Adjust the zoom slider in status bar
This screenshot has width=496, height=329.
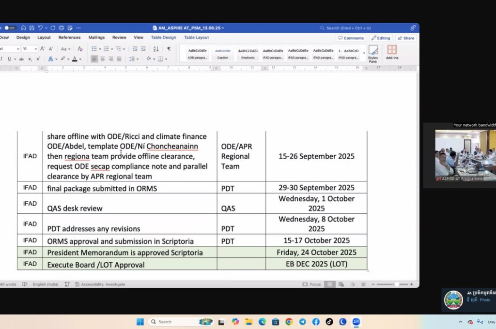[x=392, y=284]
